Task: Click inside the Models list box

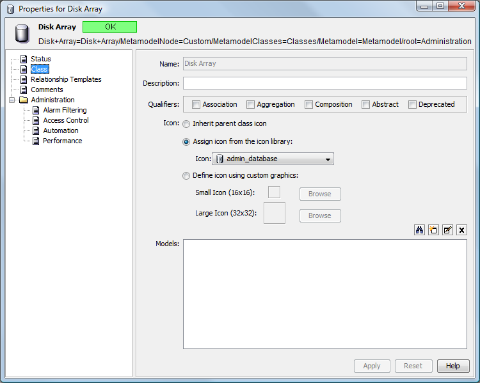Action: (x=324, y=294)
